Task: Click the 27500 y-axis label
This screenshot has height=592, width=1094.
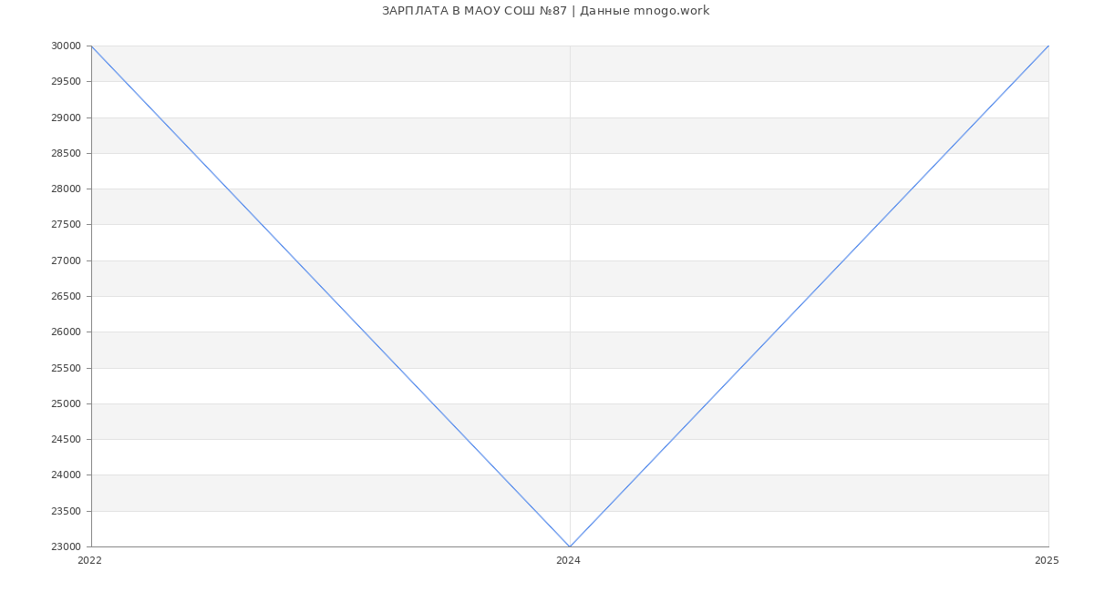Action: [x=66, y=225]
